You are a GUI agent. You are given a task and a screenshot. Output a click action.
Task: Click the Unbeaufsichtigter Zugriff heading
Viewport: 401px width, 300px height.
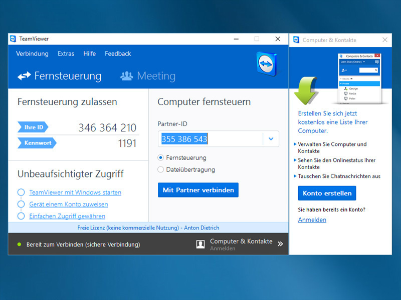[71, 173]
